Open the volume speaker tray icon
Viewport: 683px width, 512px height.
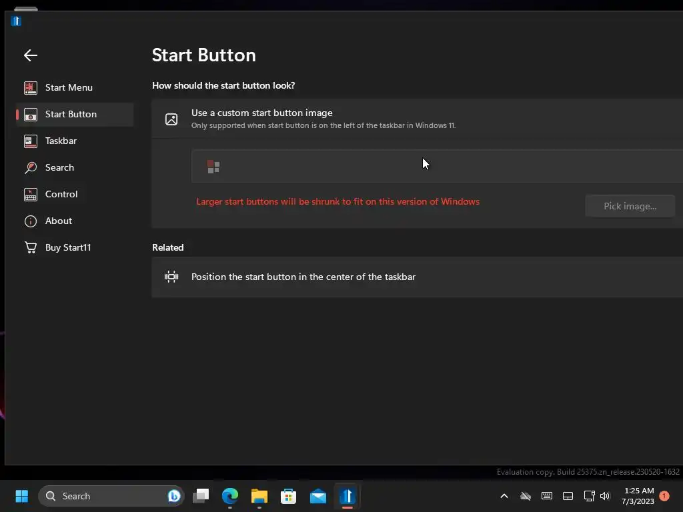pyautogui.click(x=605, y=496)
